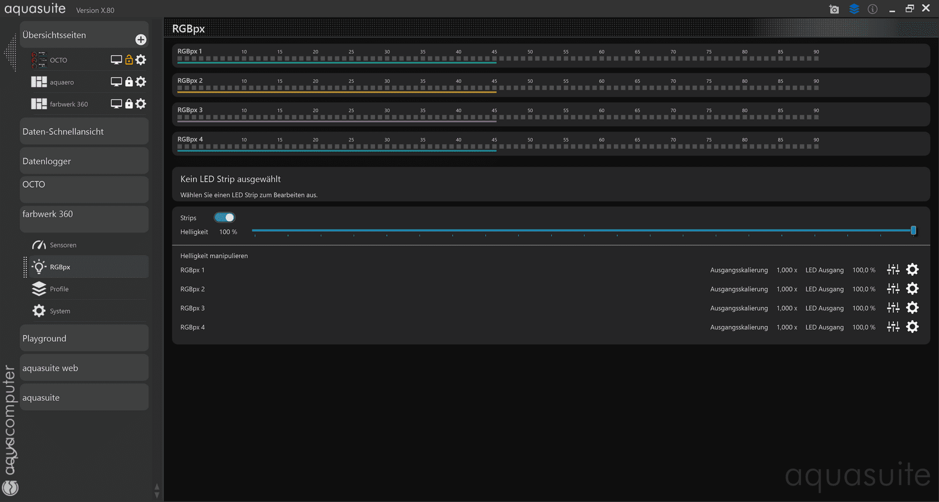Toggle the Strips switch off
Viewport: 939px width, 502px height.
coord(225,217)
